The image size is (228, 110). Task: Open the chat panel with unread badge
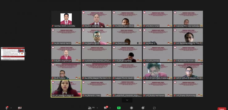tap(106, 108)
